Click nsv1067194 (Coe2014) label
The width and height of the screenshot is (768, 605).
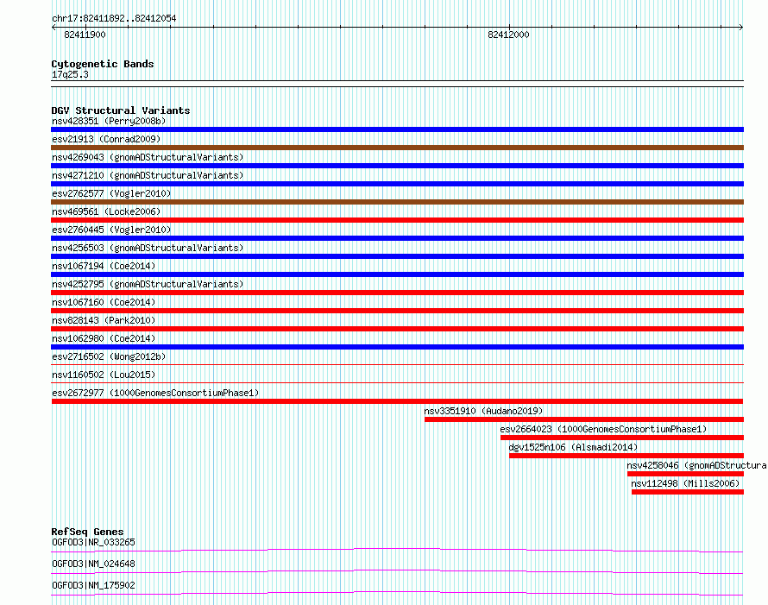(x=104, y=266)
